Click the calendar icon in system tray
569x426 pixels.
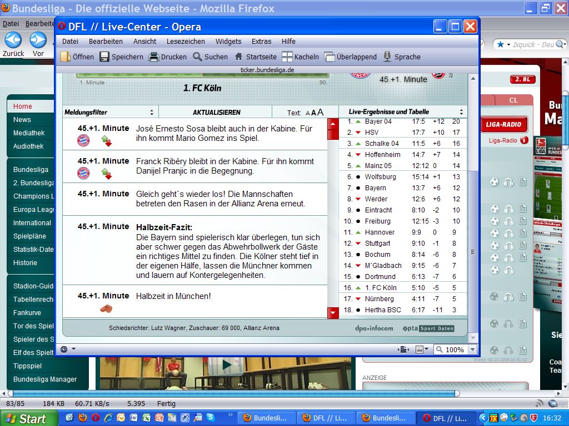tap(493, 418)
